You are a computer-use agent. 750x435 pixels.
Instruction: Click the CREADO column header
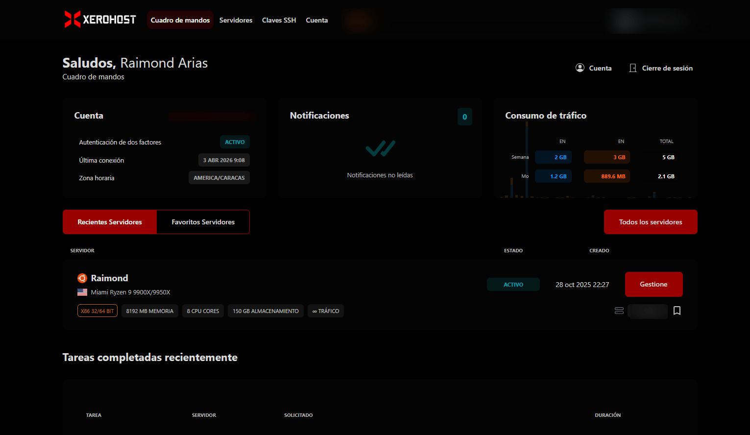pos(599,250)
